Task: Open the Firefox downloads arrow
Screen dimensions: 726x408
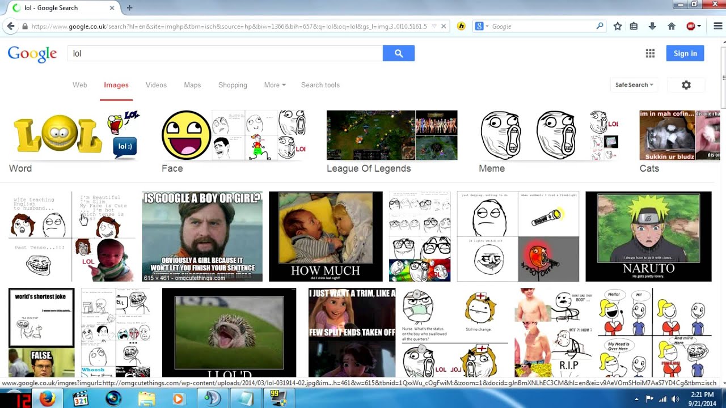Action: click(652, 26)
